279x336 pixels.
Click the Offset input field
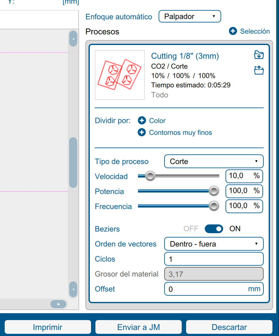(206, 289)
